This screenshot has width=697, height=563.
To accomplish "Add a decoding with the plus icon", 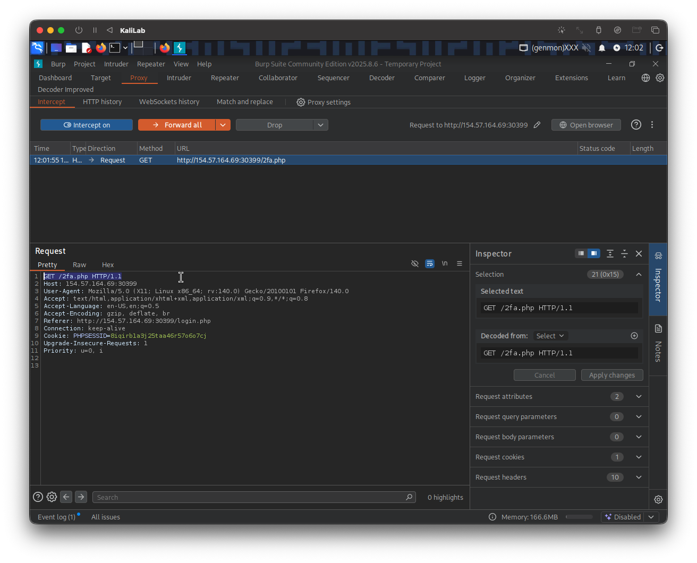I will click(634, 336).
